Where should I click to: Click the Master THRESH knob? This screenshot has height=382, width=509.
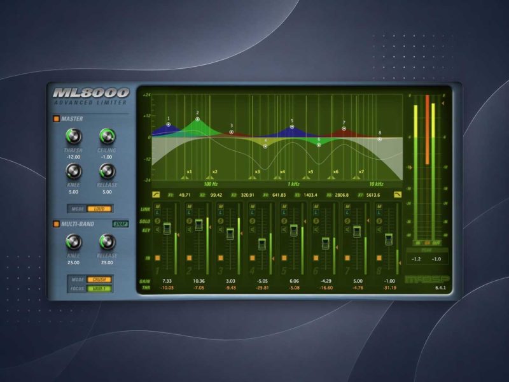tap(74, 136)
